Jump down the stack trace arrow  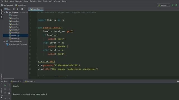[x=9, y=89]
